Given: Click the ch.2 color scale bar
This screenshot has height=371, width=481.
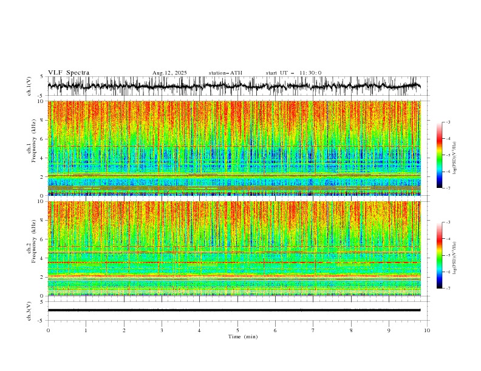Looking at the screenshot, I should [439, 255].
